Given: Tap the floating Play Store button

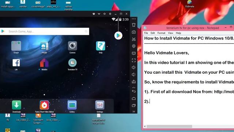Looking at the screenshot, I should coord(118,36).
